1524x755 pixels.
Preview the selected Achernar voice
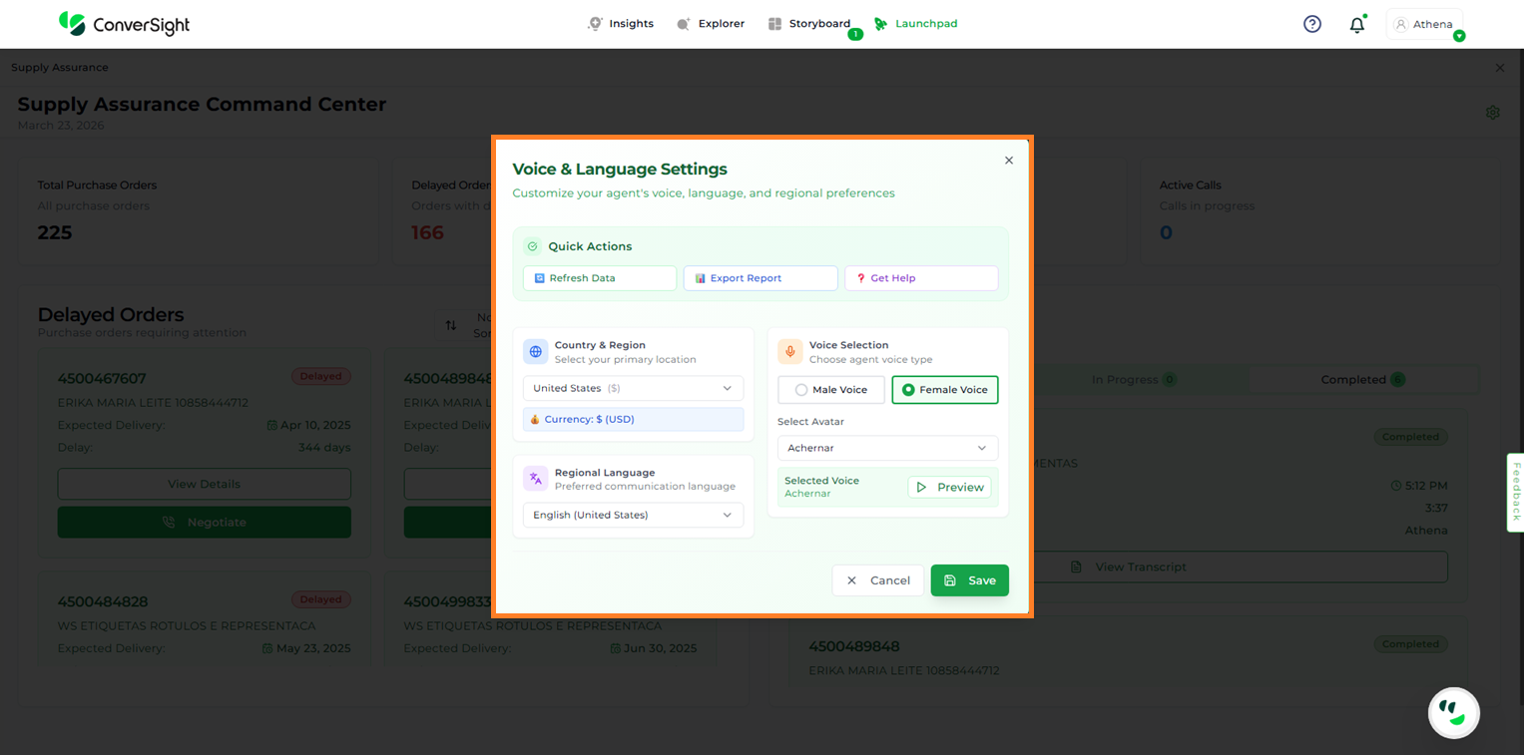point(949,488)
